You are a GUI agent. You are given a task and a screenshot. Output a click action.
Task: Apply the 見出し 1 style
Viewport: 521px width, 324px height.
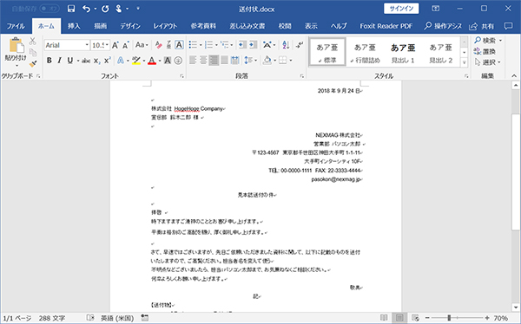(x=403, y=52)
